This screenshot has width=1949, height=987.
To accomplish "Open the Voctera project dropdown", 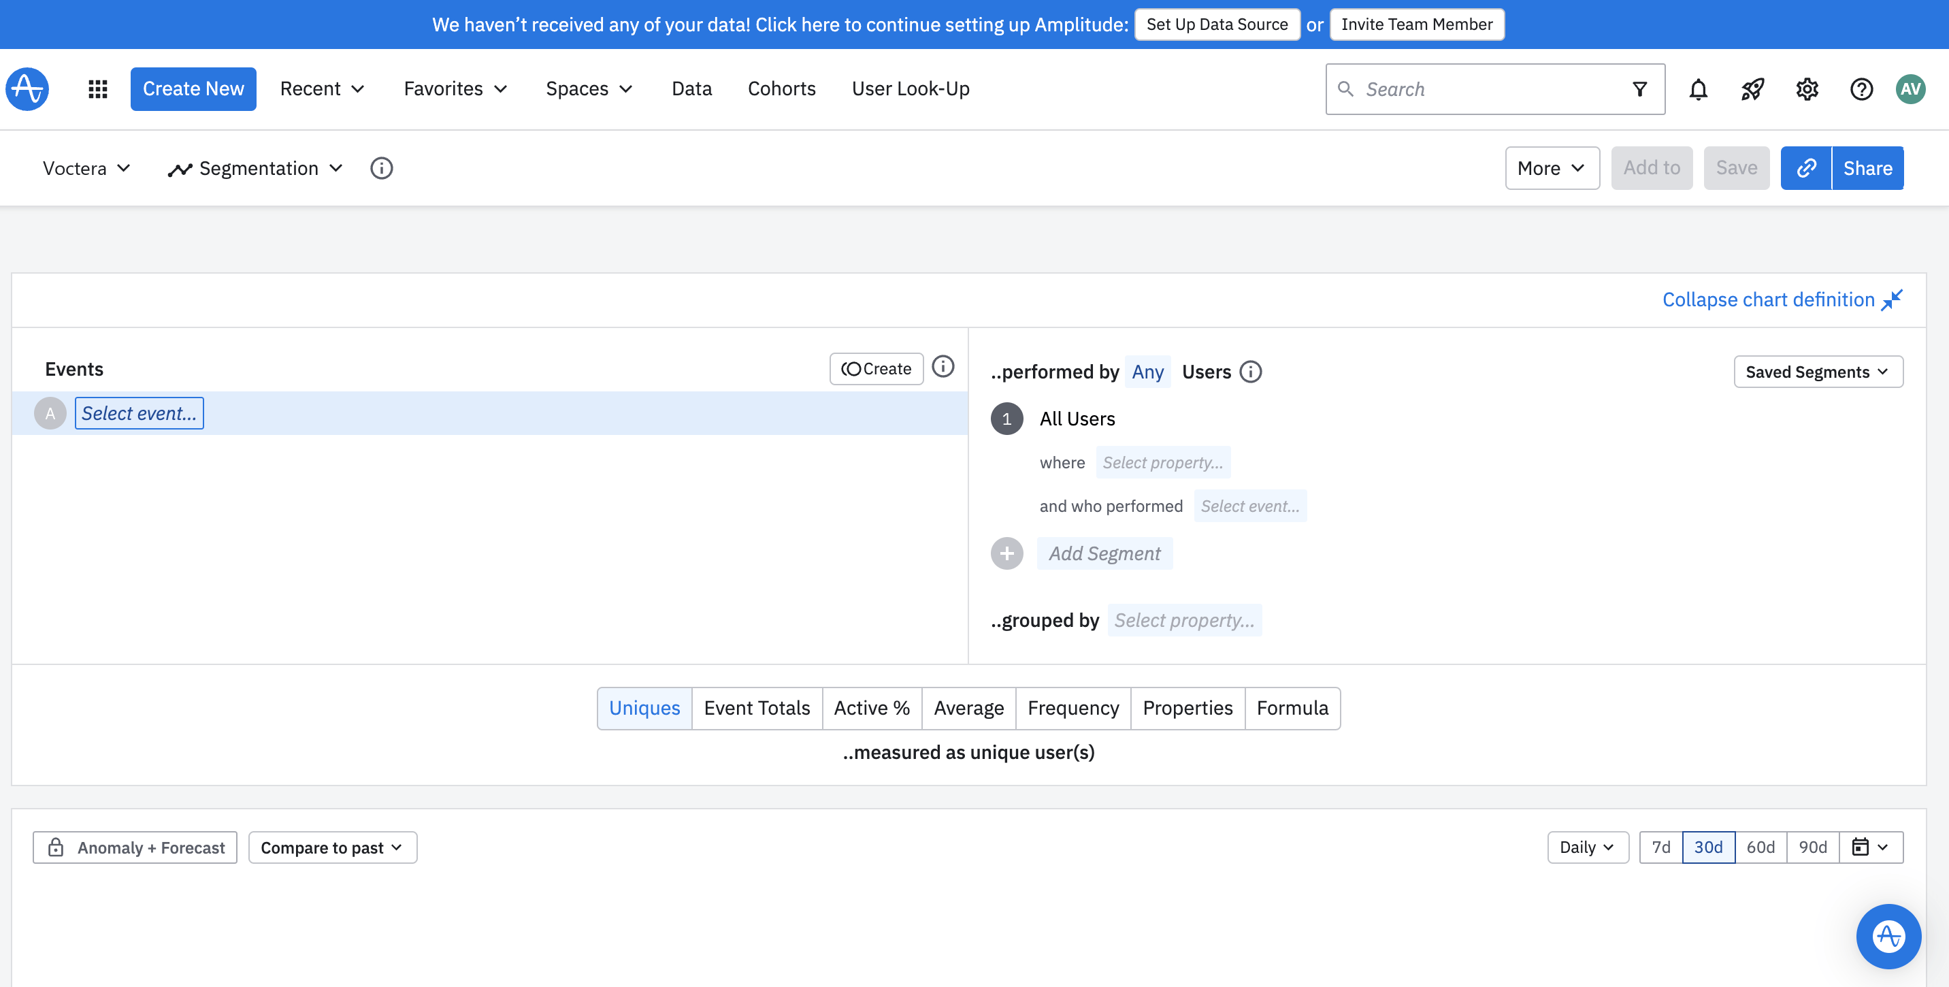I will click(x=86, y=168).
